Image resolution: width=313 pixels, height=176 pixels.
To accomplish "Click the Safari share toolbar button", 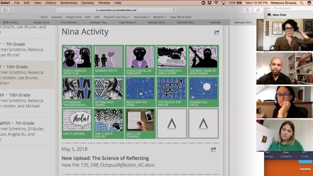I will [x=247, y=10].
